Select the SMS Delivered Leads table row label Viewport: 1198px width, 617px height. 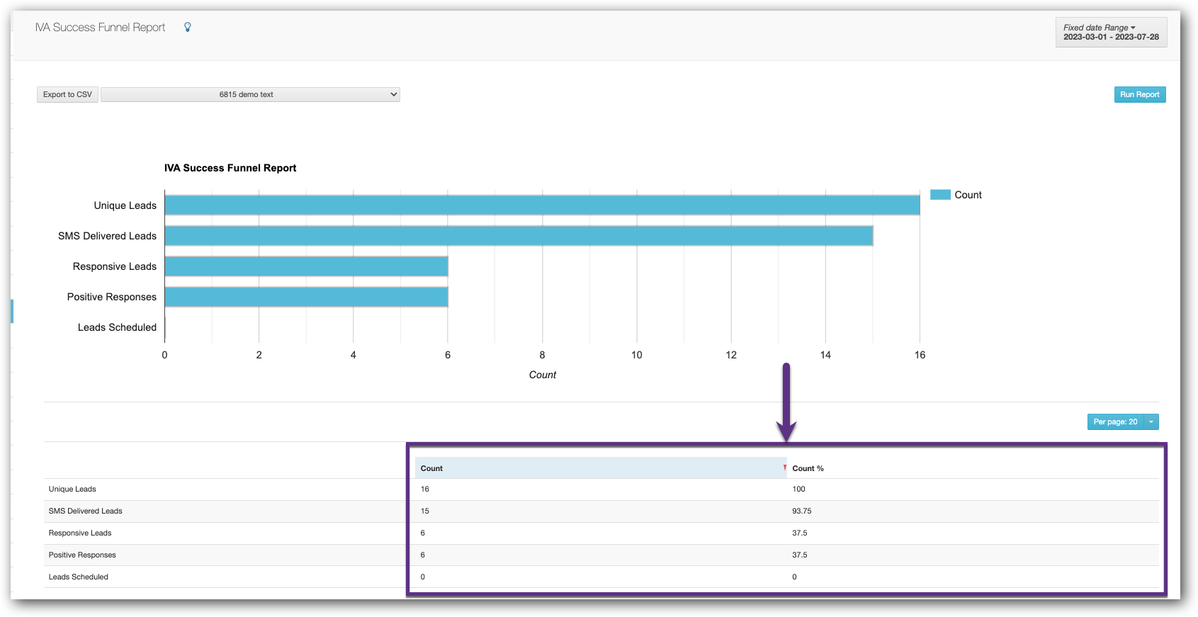click(x=85, y=511)
